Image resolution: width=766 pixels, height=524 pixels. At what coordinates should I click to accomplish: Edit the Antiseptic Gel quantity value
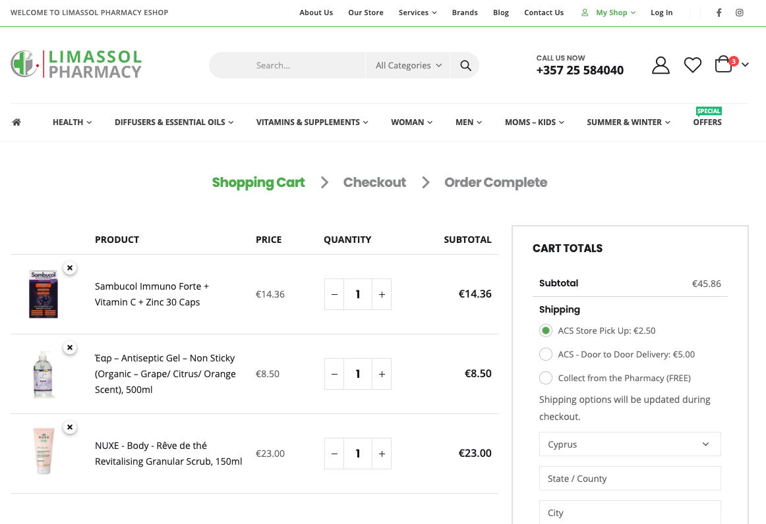pos(358,374)
